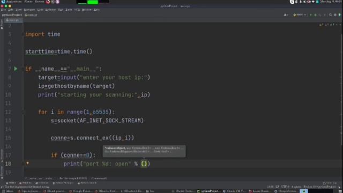Click the Python interpreter selector in status bar
The width and height of the screenshot is (343, 193).
coord(320,187)
